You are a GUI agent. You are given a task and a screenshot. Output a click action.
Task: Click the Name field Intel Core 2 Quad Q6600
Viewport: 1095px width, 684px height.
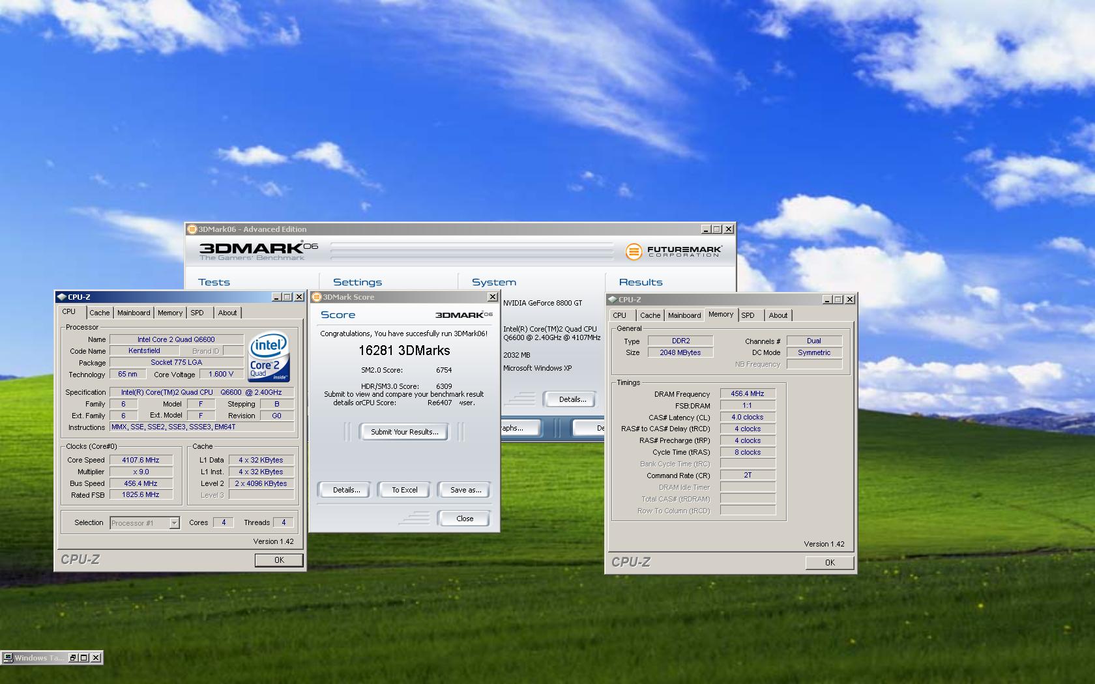pyautogui.click(x=176, y=339)
